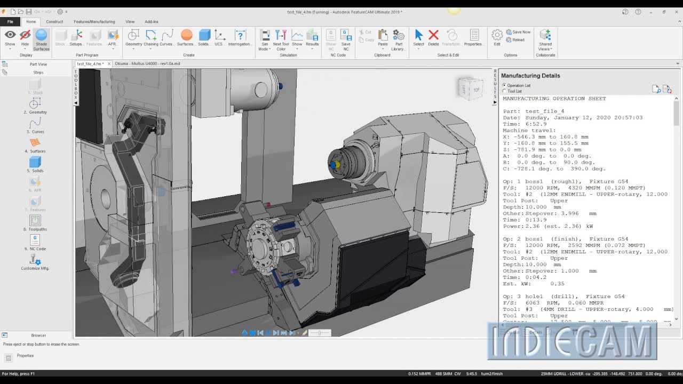This screenshot has width=683, height=384.
Task: Select the Okuma Multus U4000 document tab
Action: click(x=147, y=63)
